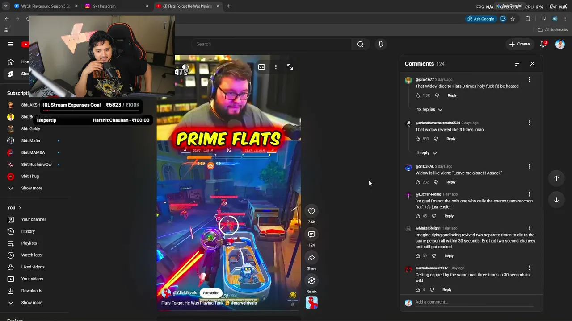Open the Short's sound thumbnail
This screenshot has width=572, height=321.
coord(311,303)
